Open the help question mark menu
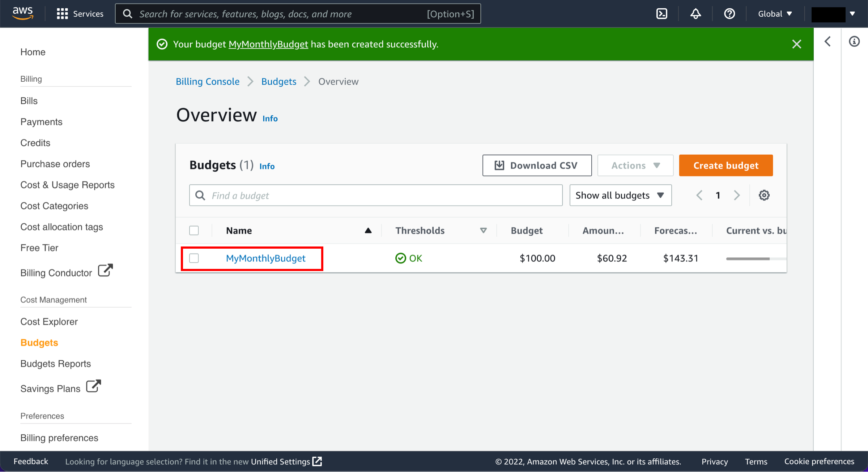Screen dimensions: 868x472 [729, 14]
